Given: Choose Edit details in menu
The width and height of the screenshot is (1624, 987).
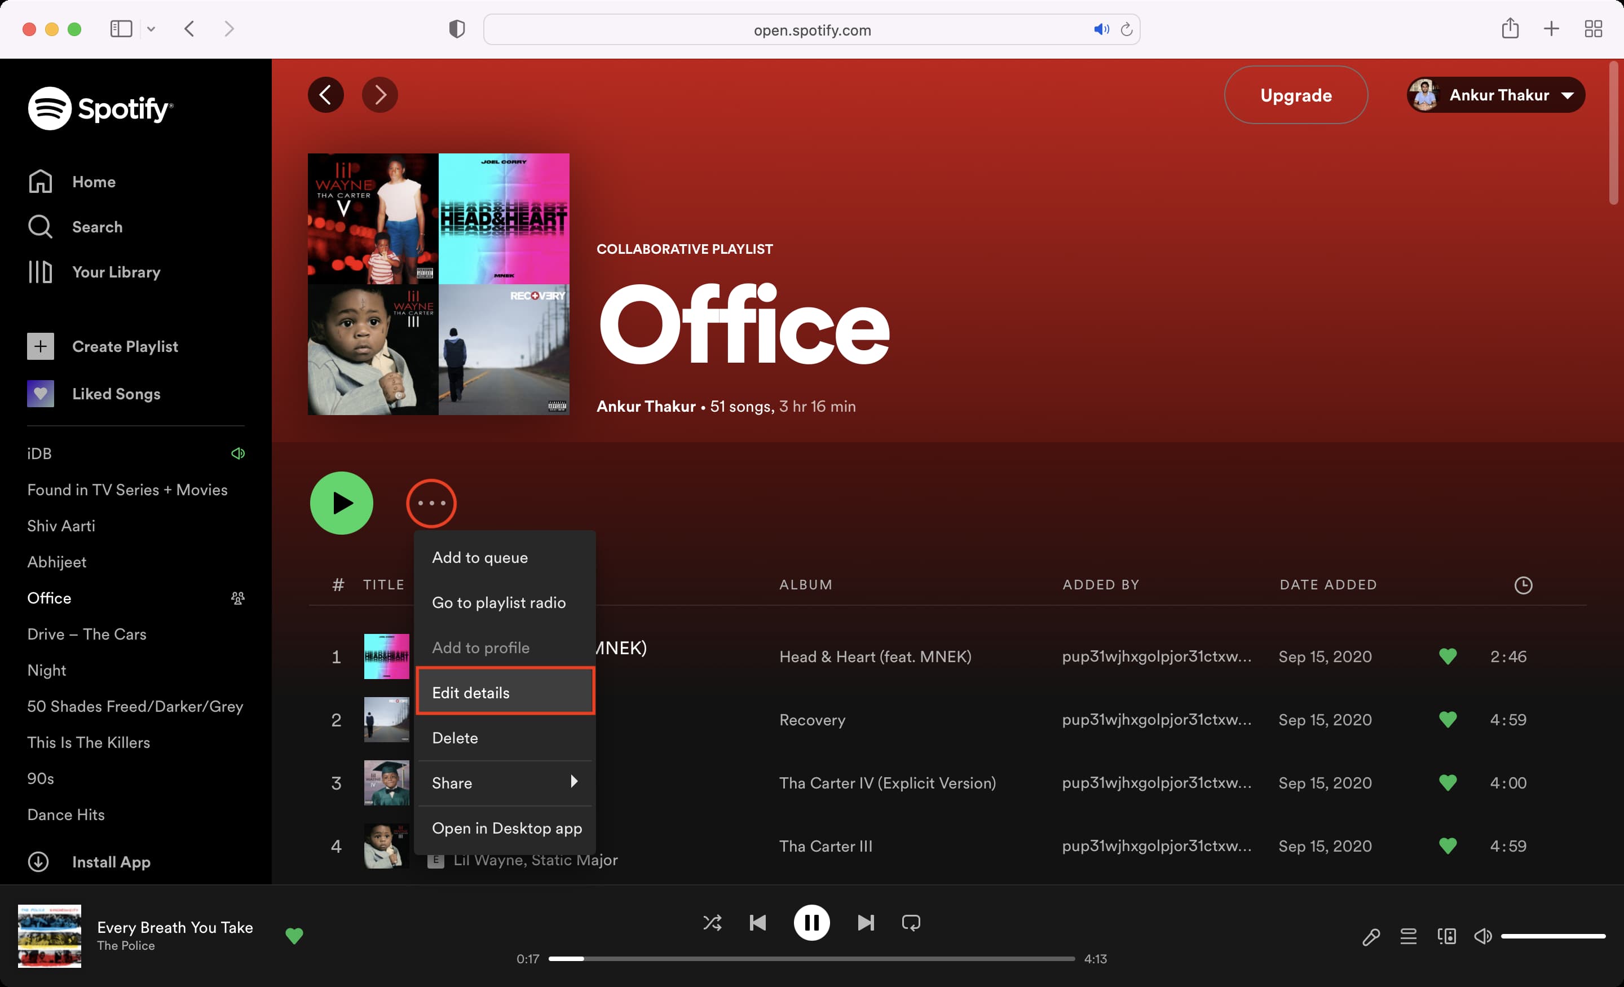Looking at the screenshot, I should pyautogui.click(x=505, y=692).
